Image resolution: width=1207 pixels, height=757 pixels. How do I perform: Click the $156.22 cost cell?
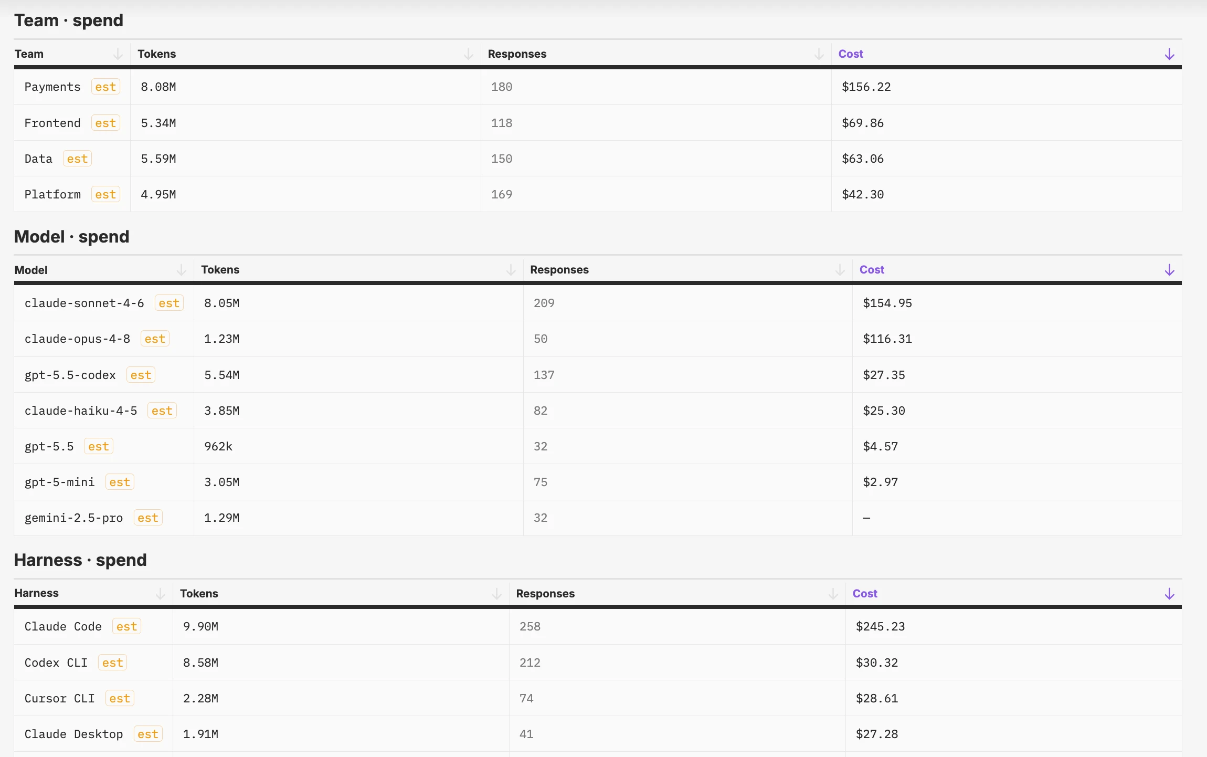point(866,87)
